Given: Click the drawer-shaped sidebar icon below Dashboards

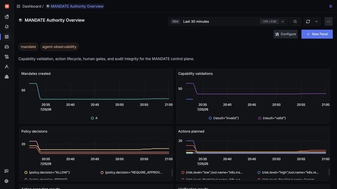Looking at the screenshot, I should pyautogui.click(x=7, y=47).
